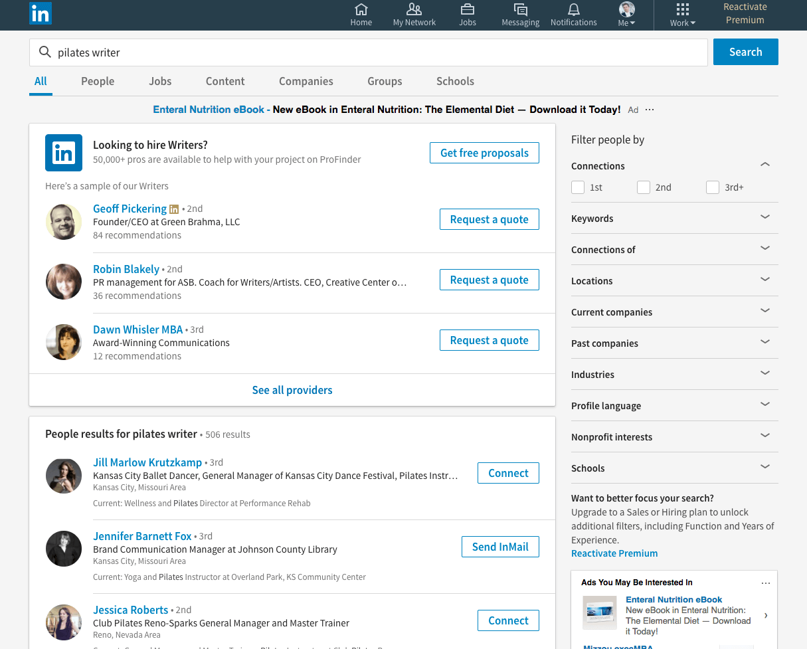The width and height of the screenshot is (807, 649).
Task: Click See all providers link
Action: [x=292, y=390]
